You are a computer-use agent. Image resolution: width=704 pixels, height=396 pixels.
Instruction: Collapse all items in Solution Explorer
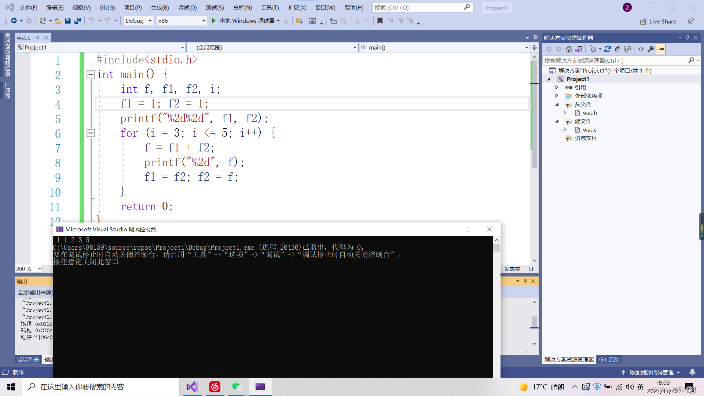617,49
